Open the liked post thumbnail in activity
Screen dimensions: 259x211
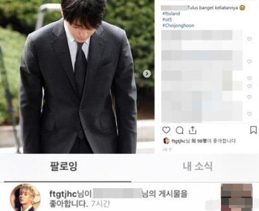click(236, 198)
